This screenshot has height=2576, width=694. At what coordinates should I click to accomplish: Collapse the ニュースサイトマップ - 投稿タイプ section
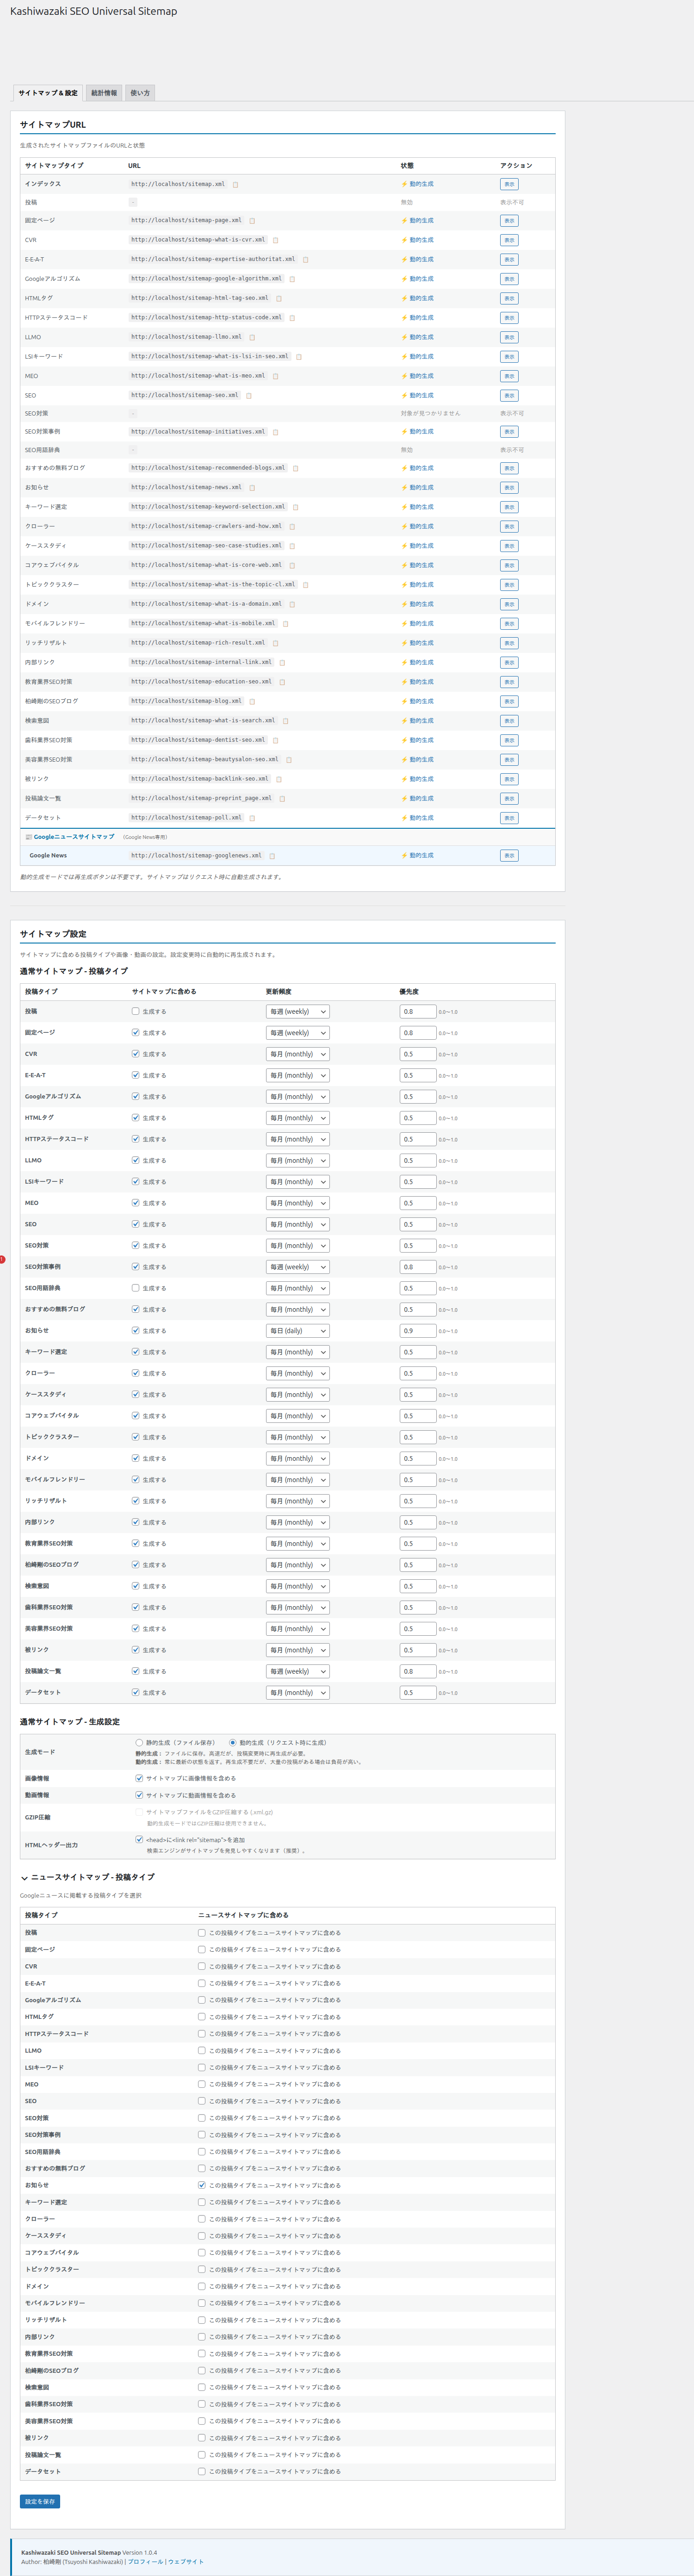pyautogui.click(x=24, y=1877)
